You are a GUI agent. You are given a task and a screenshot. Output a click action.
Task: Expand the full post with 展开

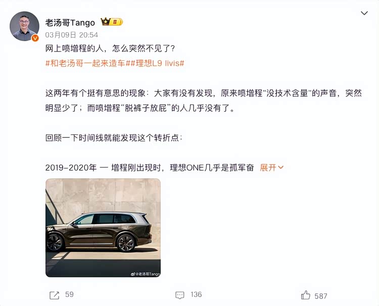pos(268,167)
